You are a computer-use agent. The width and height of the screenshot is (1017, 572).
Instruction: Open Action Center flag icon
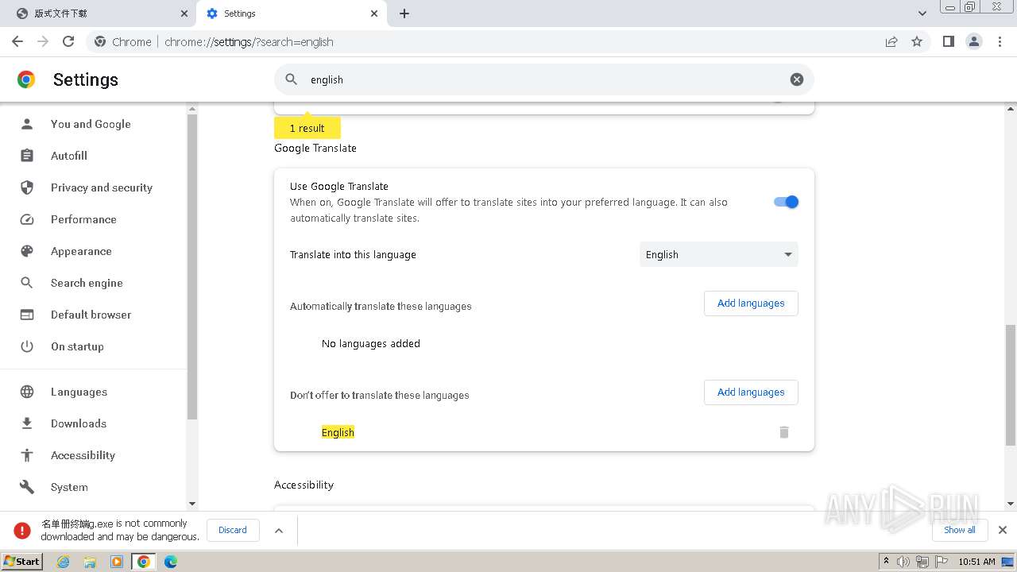coord(942,562)
